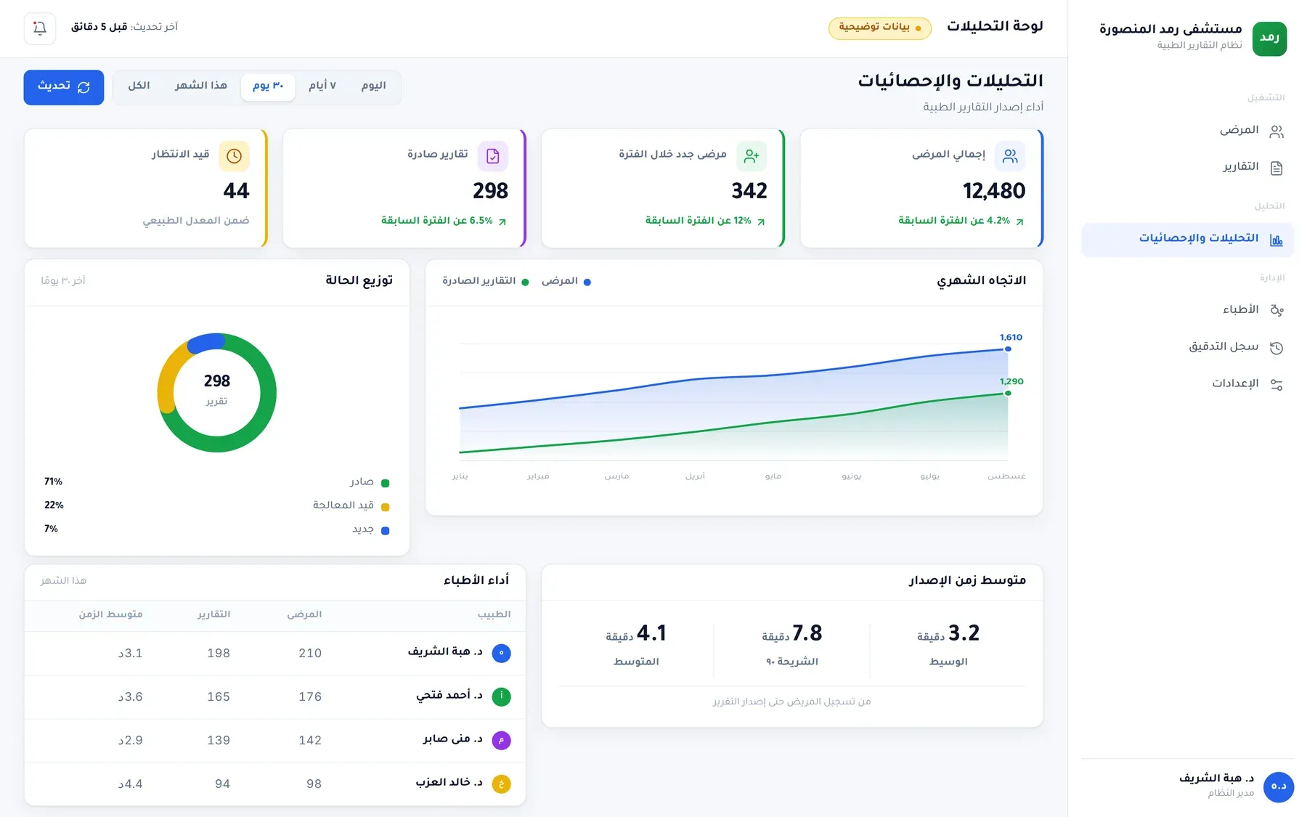Open التقارير page from sidebar

pyautogui.click(x=1187, y=167)
